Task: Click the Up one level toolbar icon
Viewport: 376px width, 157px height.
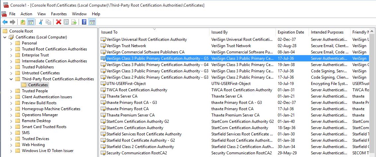Action: [x=23, y=22]
